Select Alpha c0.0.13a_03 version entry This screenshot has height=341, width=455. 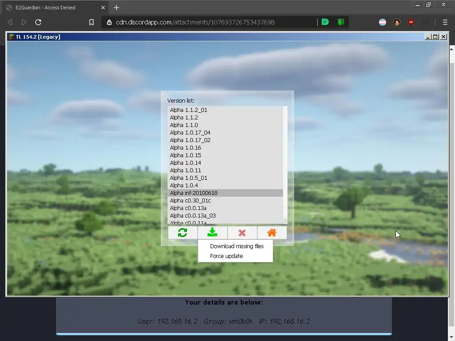point(225,215)
